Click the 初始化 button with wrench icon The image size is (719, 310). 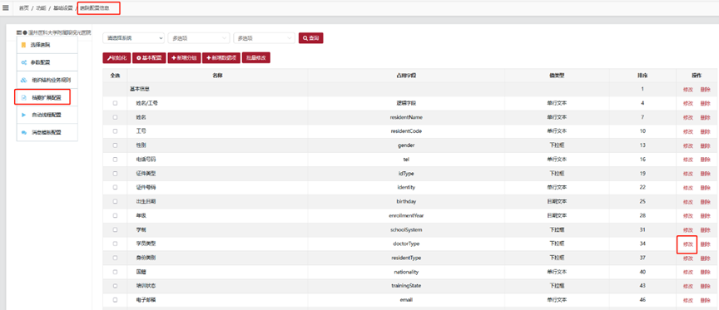(x=117, y=57)
